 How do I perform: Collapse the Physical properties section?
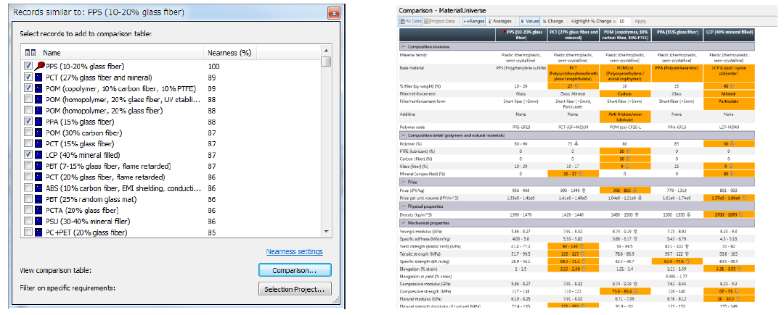tap(404, 206)
